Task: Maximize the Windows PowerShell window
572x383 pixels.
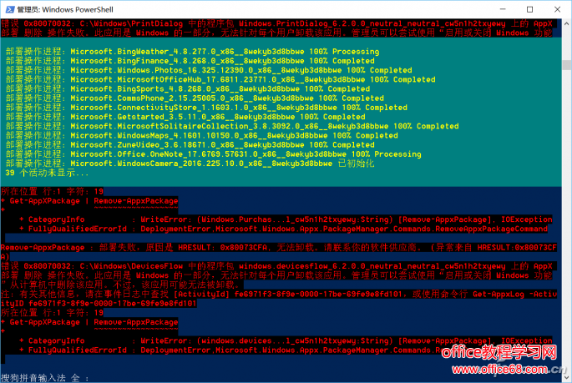Action: (529, 9)
